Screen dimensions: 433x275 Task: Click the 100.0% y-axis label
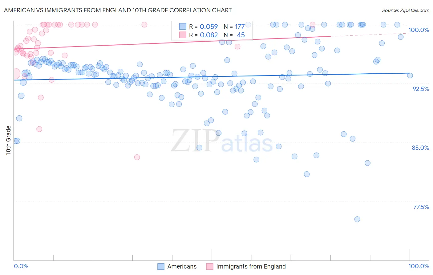(x=419, y=30)
